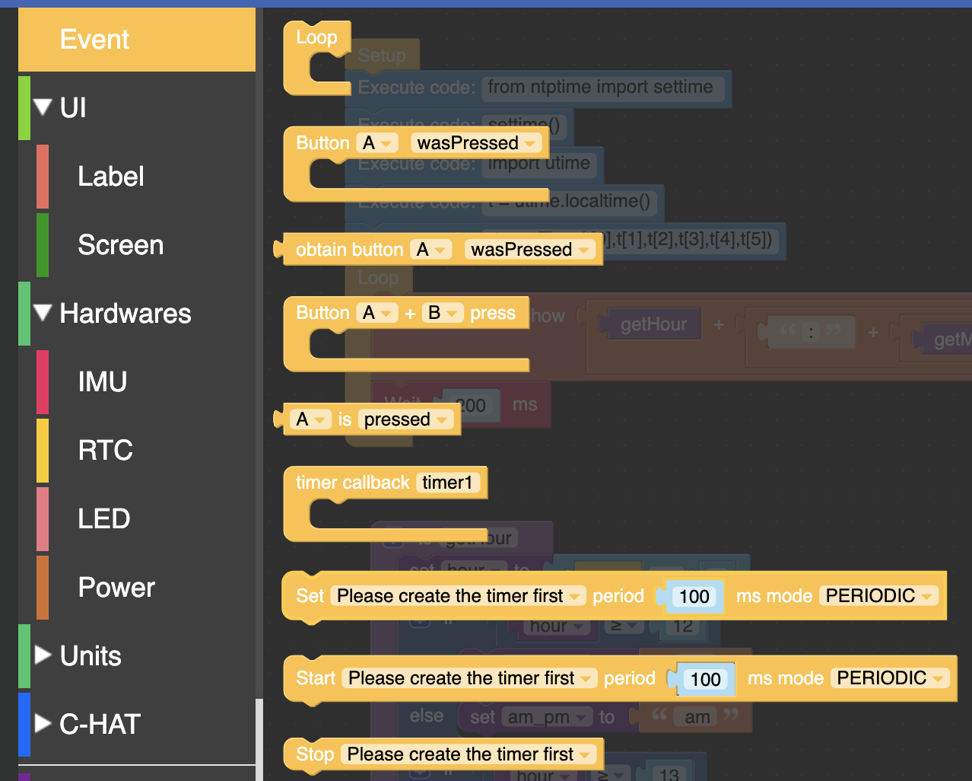Open the wasPressed dropdown on obtain button block
972x781 pixels.
(x=530, y=249)
